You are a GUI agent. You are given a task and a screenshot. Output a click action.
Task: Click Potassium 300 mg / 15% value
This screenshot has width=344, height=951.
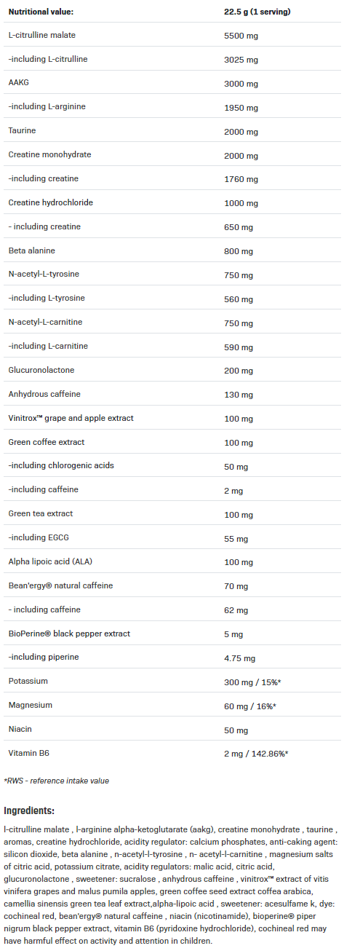(x=252, y=682)
